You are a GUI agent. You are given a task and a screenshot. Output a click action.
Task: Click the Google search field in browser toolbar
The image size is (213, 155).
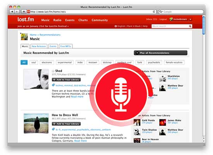pos(181,12)
